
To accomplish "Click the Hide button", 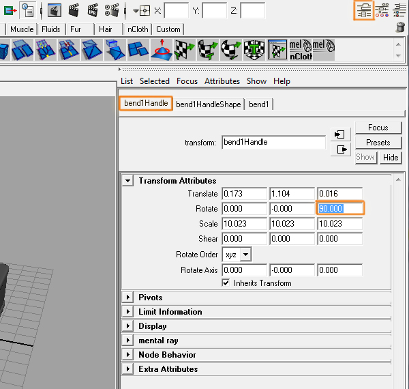I will click(x=391, y=157).
